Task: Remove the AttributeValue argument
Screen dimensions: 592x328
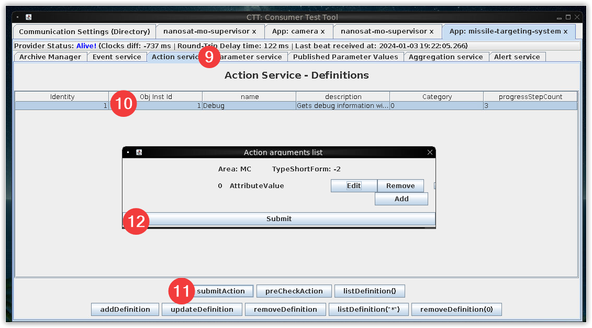Action: 400,185
